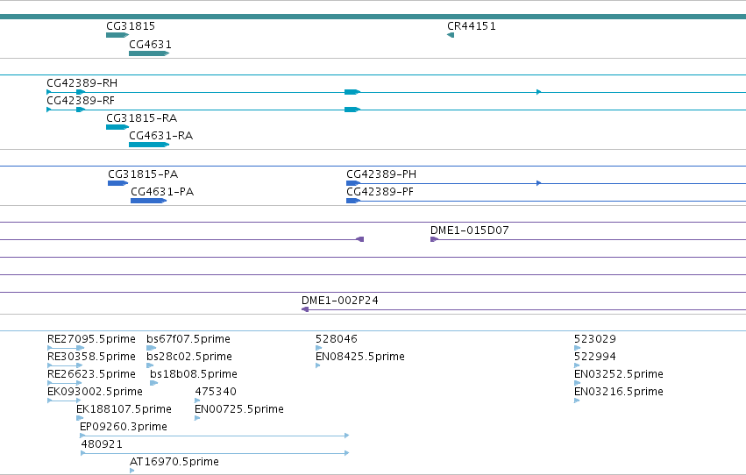This screenshot has width=746, height=475.
Task: Click the CG4631-RA transcript glyph
Action: [x=149, y=145]
